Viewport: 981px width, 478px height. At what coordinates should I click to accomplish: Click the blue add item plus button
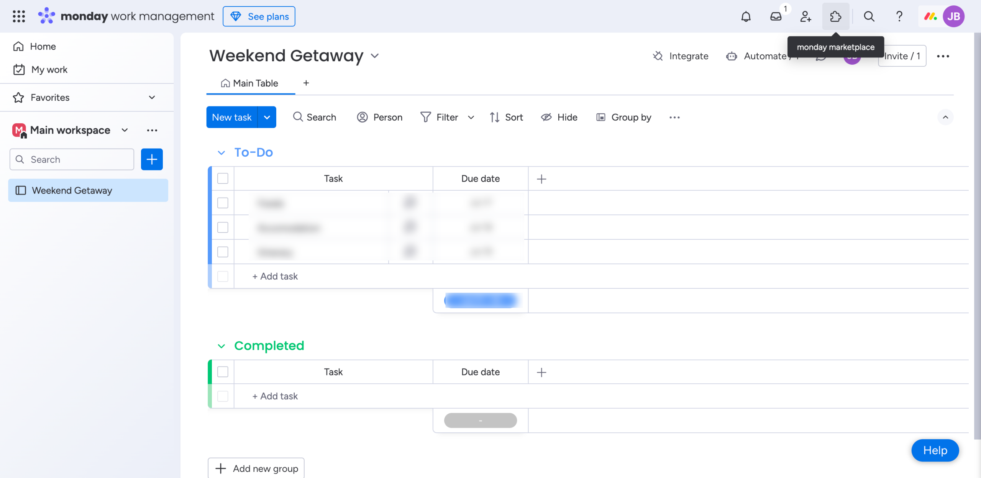pos(152,159)
